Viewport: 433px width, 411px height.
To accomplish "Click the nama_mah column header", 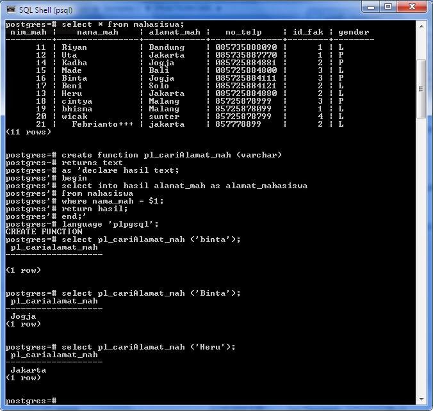I will [x=97, y=32].
